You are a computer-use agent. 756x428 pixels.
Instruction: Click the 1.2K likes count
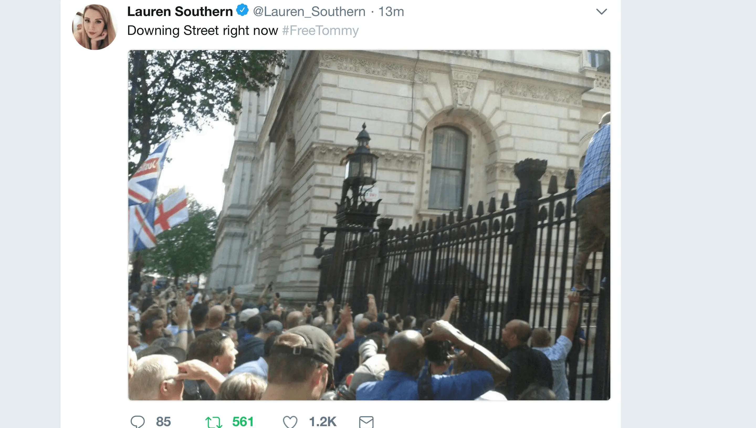tap(323, 422)
